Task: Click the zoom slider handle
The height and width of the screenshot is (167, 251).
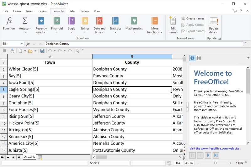Action: coord(216,163)
